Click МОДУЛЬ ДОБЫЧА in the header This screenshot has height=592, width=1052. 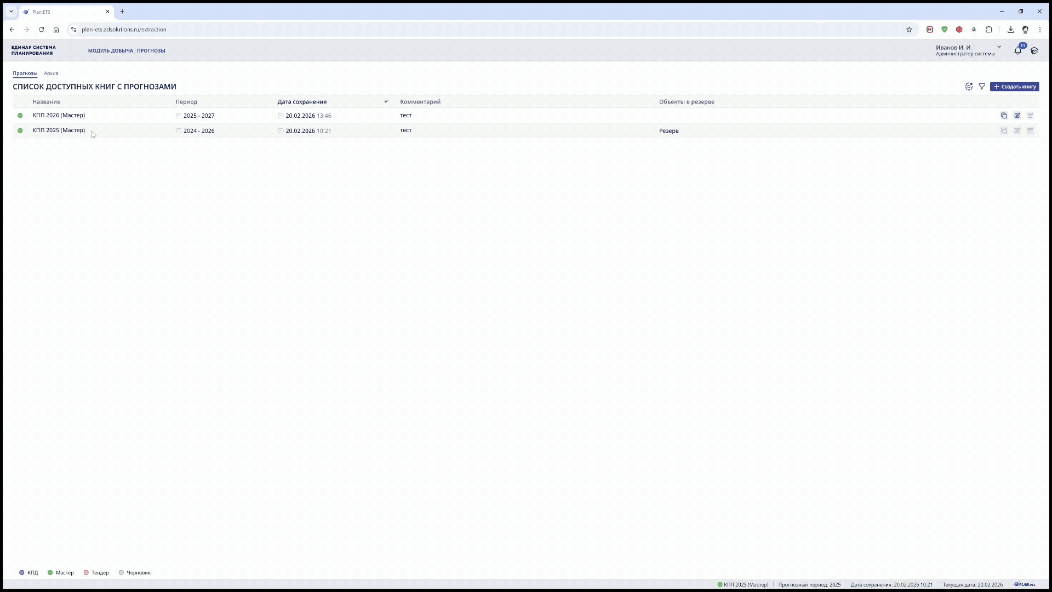[x=110, y=50]
